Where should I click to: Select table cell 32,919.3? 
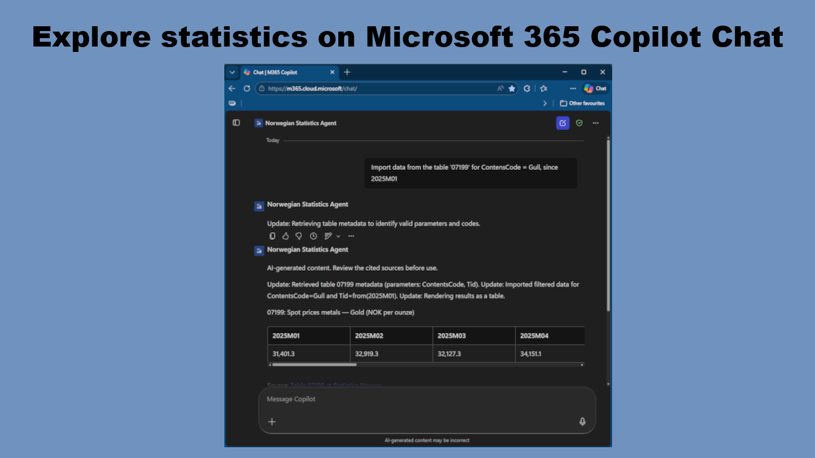(x=391, y=354)
